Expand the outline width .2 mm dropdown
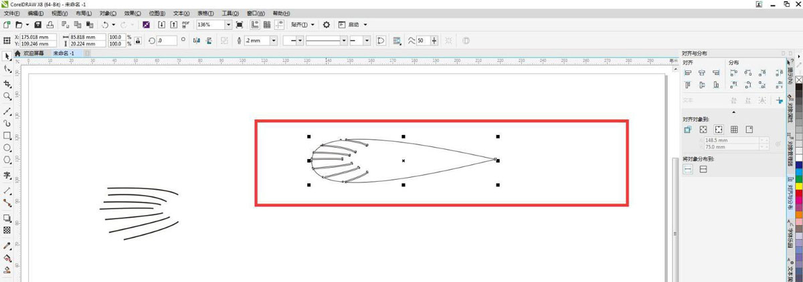 click(x=273, y=41)
